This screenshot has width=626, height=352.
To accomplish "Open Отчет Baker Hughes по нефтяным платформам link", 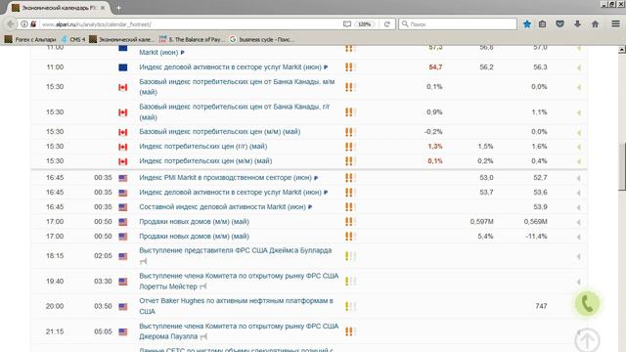I will coord(236,306).
